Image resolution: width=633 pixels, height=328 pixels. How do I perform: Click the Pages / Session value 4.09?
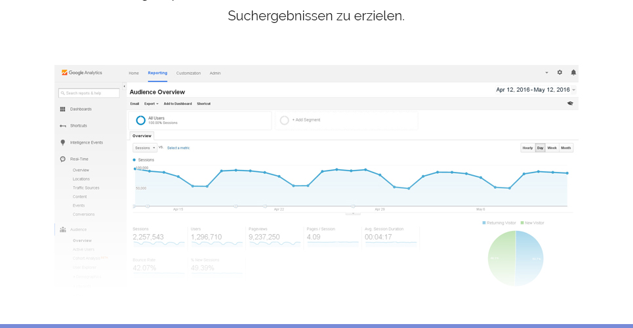coord(314,237)
